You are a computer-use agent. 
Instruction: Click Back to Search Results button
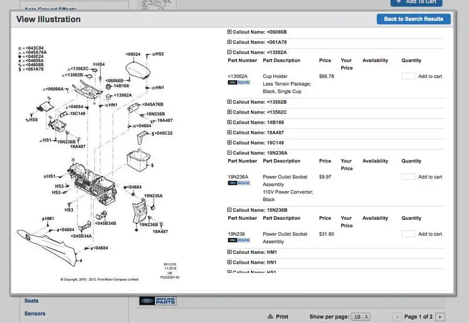413,19
